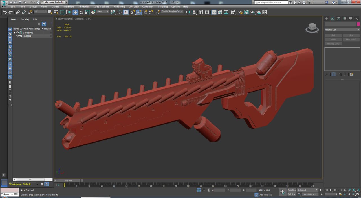Click the Redo arrow in main toolbar

11,12
